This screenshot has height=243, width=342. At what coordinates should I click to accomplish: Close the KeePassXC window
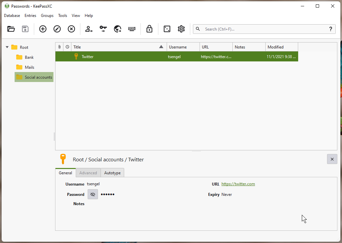pyautogui.click(x=333, y=6)
